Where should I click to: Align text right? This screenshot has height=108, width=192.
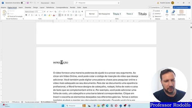tap(65, 15)
